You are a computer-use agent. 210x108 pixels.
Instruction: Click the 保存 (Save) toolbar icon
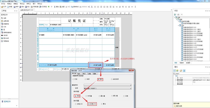pos(16,7)
